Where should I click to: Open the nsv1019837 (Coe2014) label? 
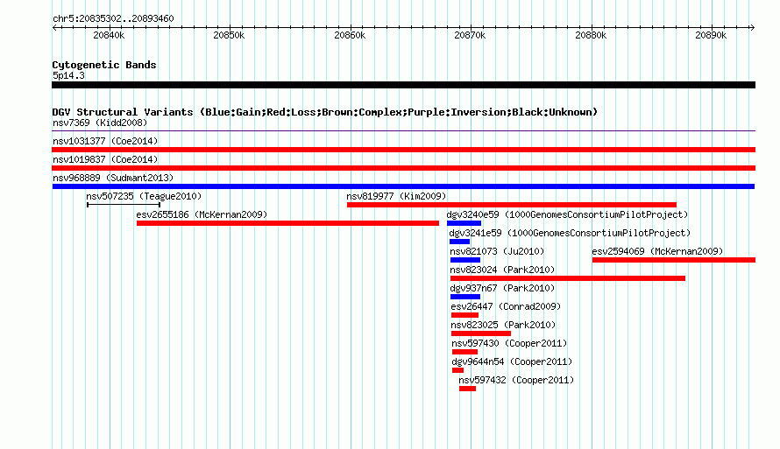(105, 159)
